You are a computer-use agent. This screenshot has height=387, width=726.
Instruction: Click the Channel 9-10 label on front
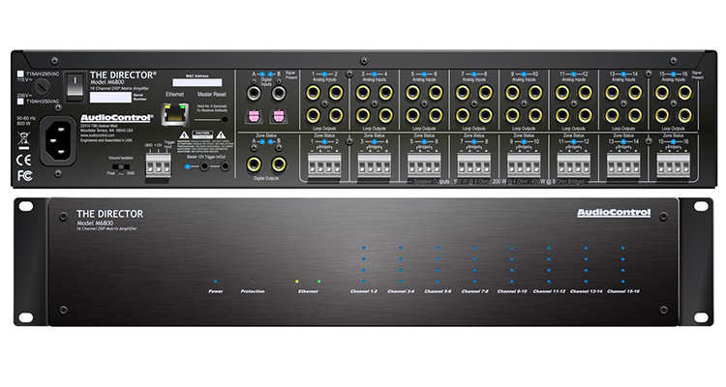pyautogui.click(x=512, y=291)
